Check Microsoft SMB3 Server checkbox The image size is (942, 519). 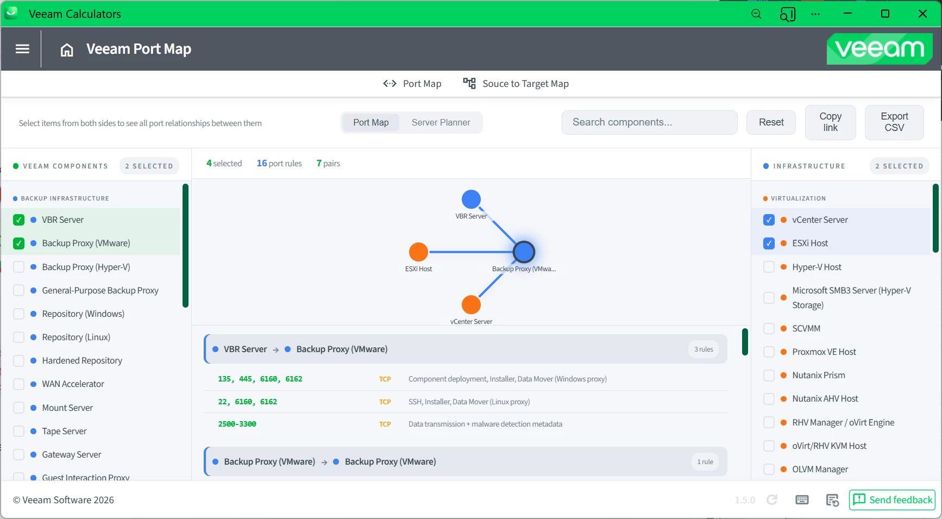(x=769, y=298)
